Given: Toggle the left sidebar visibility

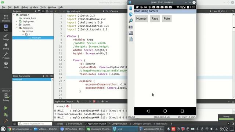Looking at the screenshot, I should tap(15, 124).
